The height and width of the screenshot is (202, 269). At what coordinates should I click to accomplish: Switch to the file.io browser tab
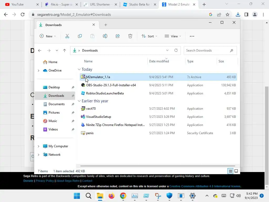coord(61,4)
